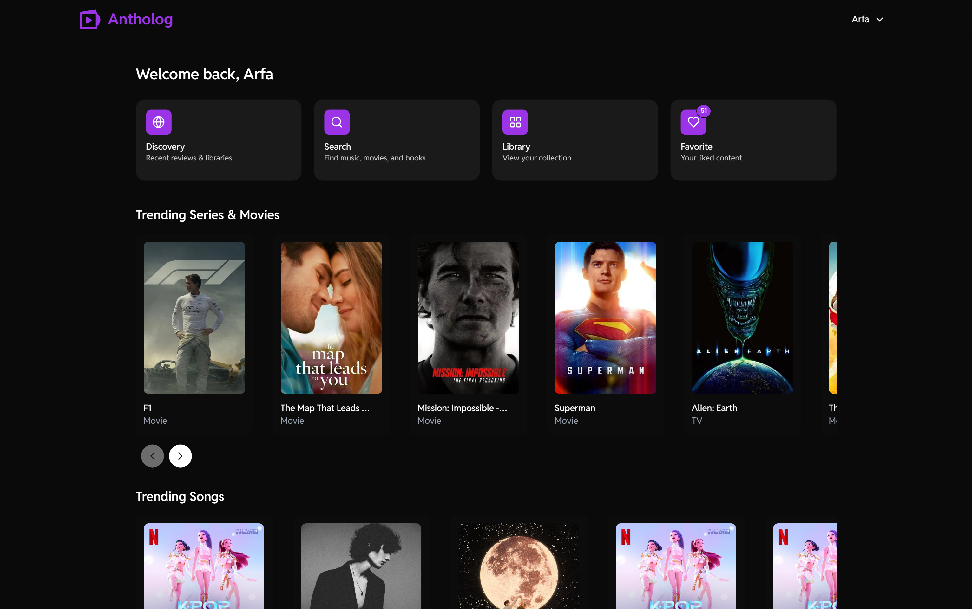This screenshot has height=609, width=972.
Task: Click the Alien: Earth title text
Action: tap(714, 408)
